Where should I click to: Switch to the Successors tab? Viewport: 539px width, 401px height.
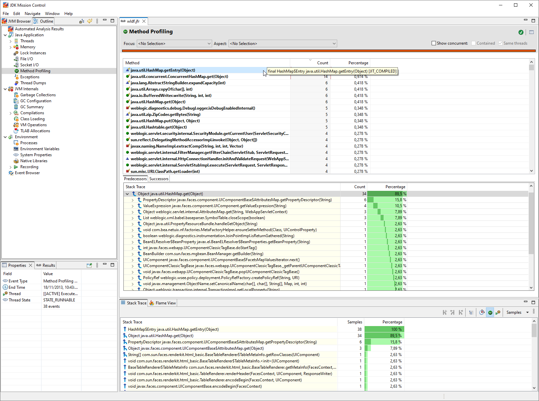(159, 179)
